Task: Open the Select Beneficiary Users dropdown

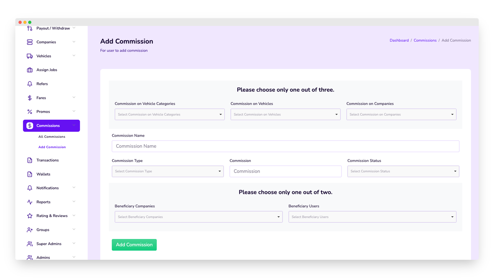Action: point(372,217)
